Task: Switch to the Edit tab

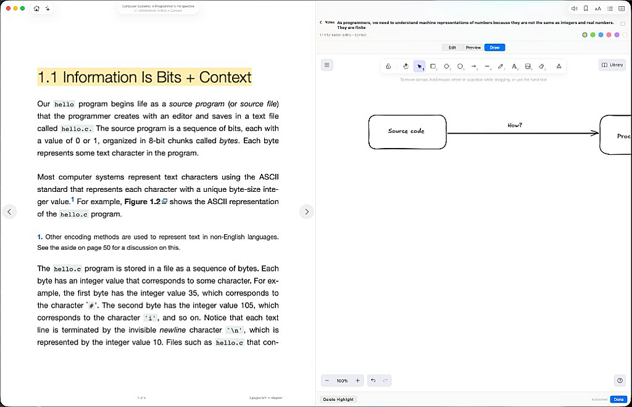Action: pyautogui.click(x=452, y=47)
